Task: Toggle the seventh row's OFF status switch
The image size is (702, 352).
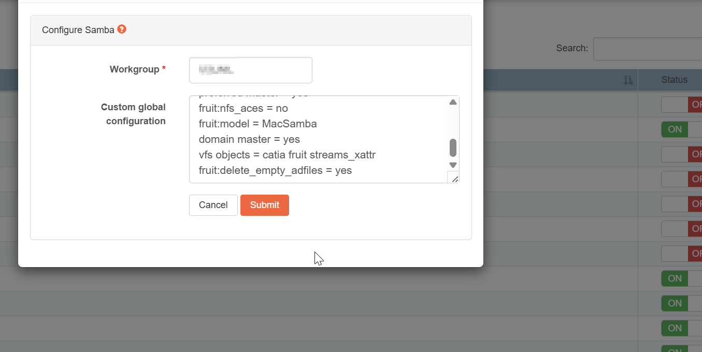Action: (x=681, y=254)
